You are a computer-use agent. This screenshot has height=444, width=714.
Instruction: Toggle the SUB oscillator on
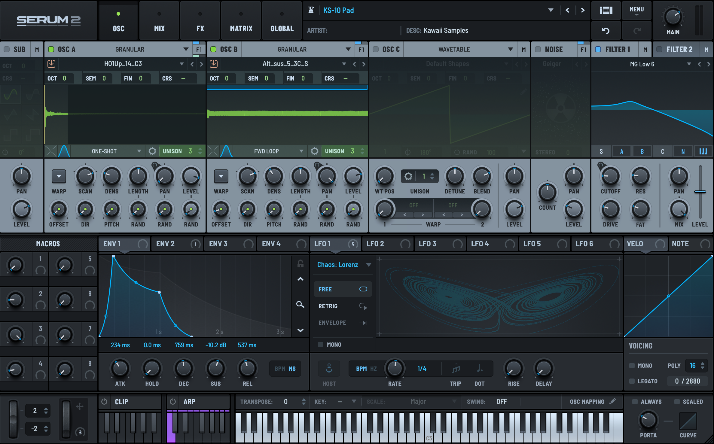click(x=7, y=49)
